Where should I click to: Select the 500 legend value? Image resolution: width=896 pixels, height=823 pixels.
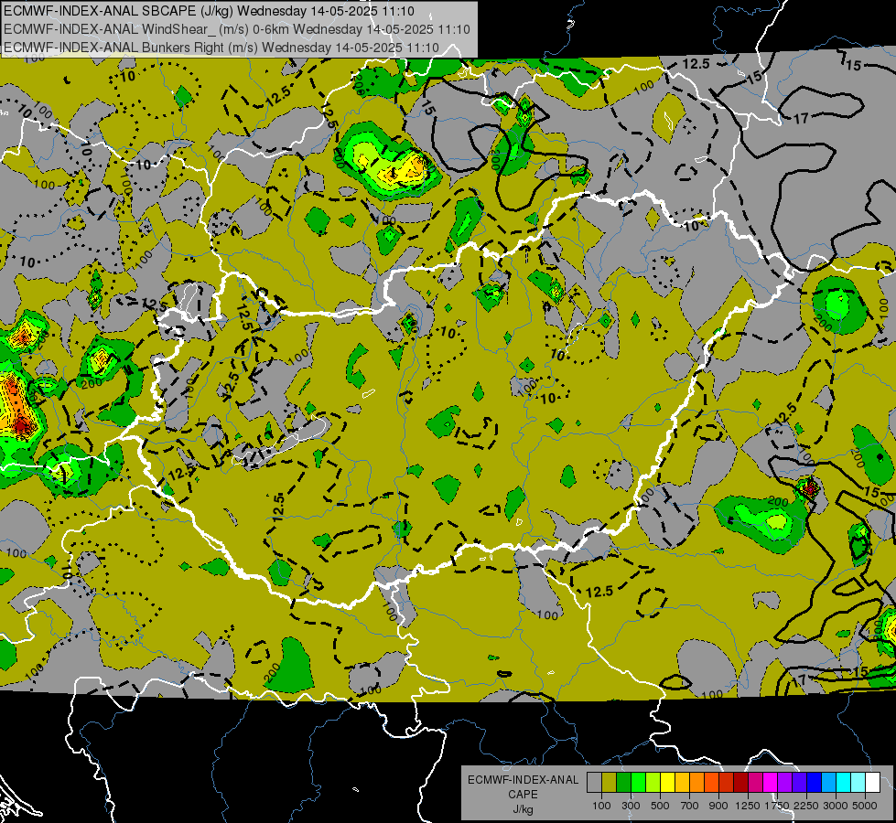tap(660, 806)
